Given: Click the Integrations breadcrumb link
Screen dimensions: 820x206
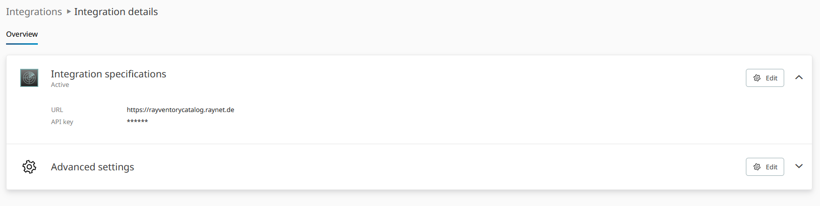Looking at the screenshot, I should [34, 12].
